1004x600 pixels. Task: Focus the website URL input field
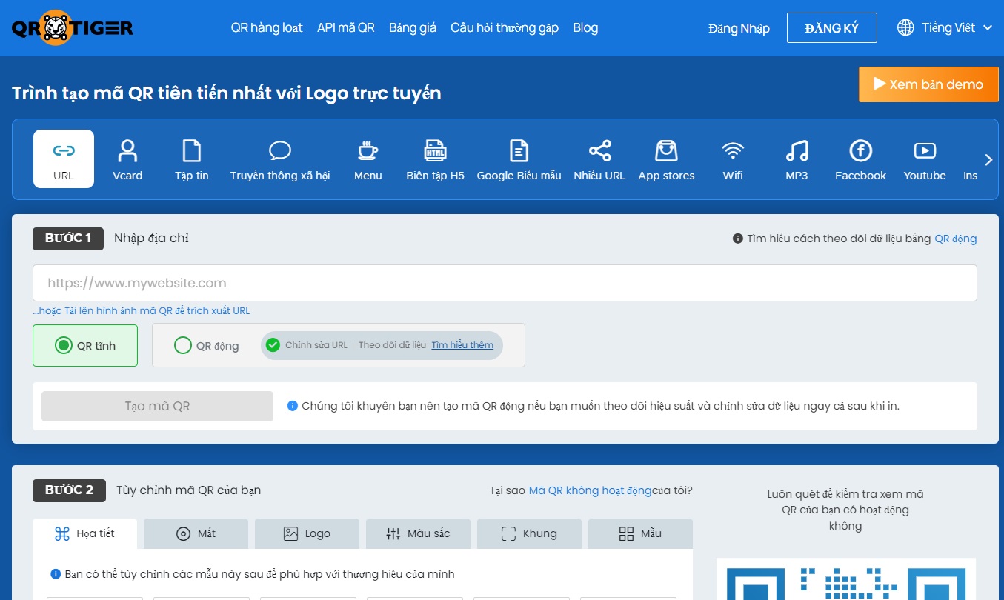pyautogui.click(x=505, y=283)
